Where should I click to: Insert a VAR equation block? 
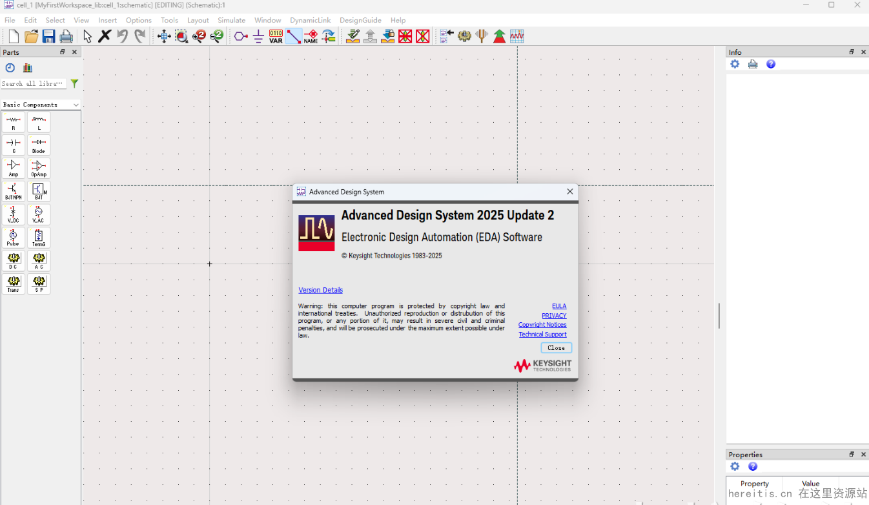(x=276, y=36)
